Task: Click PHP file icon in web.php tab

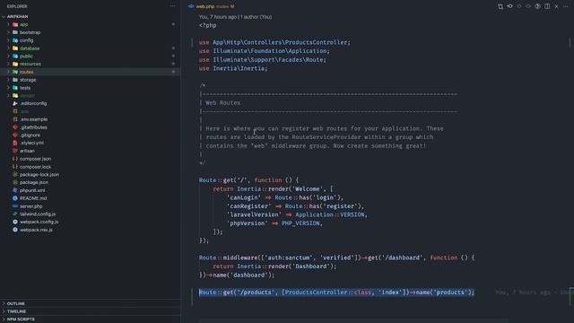Action: tap(191, 6)
